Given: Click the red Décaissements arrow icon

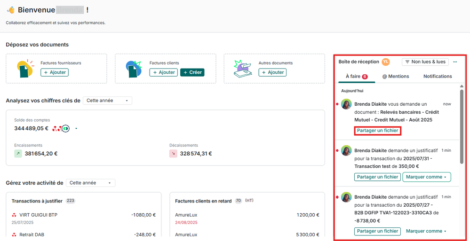Looking at the screenshot, I should click(173, 154).
